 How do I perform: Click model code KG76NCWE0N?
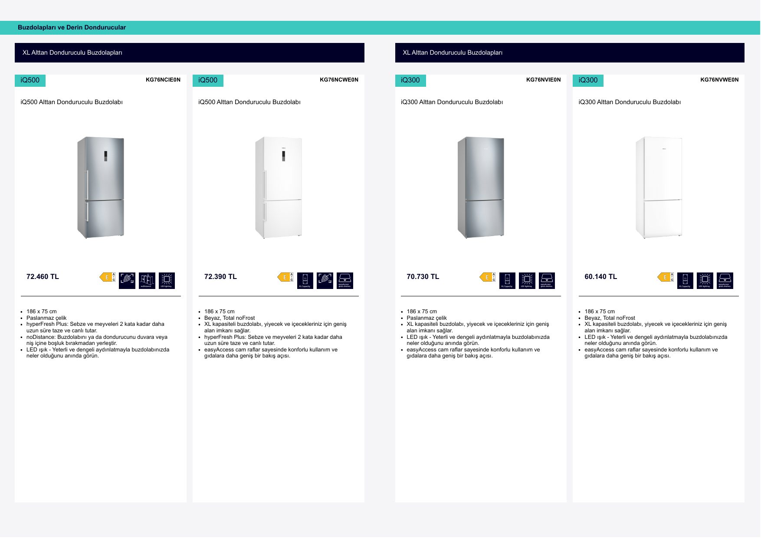[x=339, y=80]
